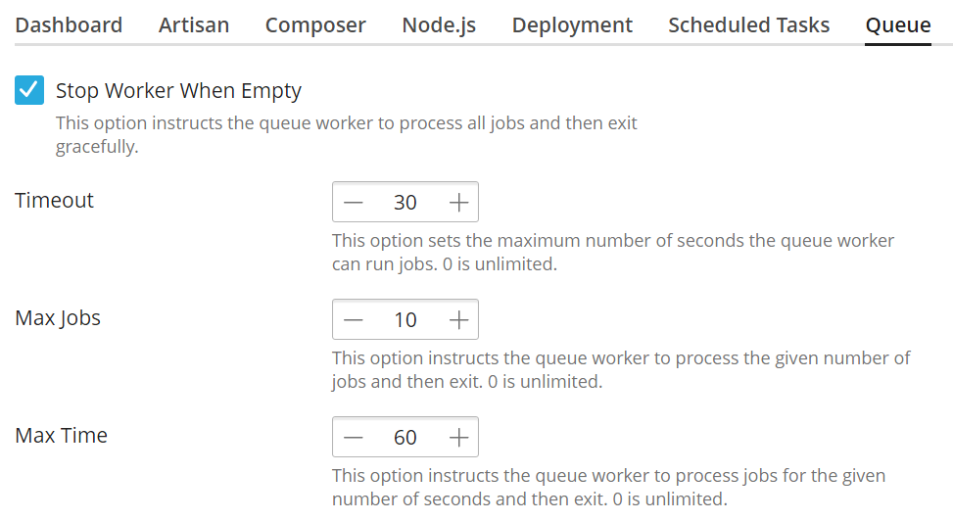Open the Deployment tab

pos(572,25)
